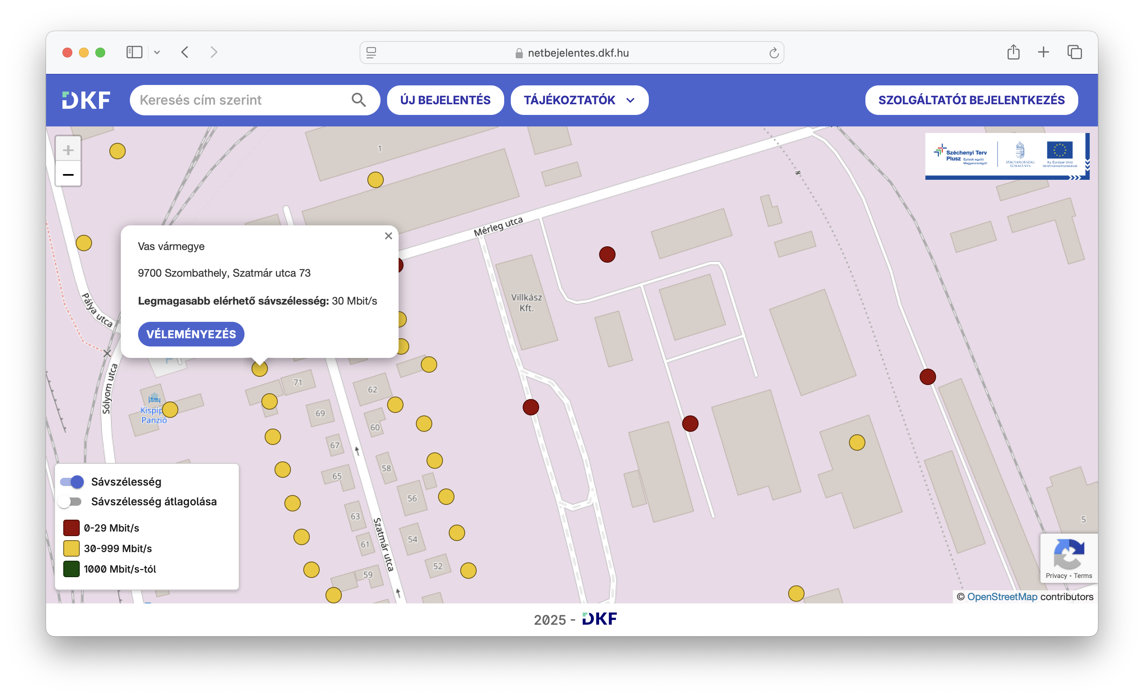Click the reCAPTCHA Terms link
Screen dimensions: 1144x697
[x=1083, y=575]
